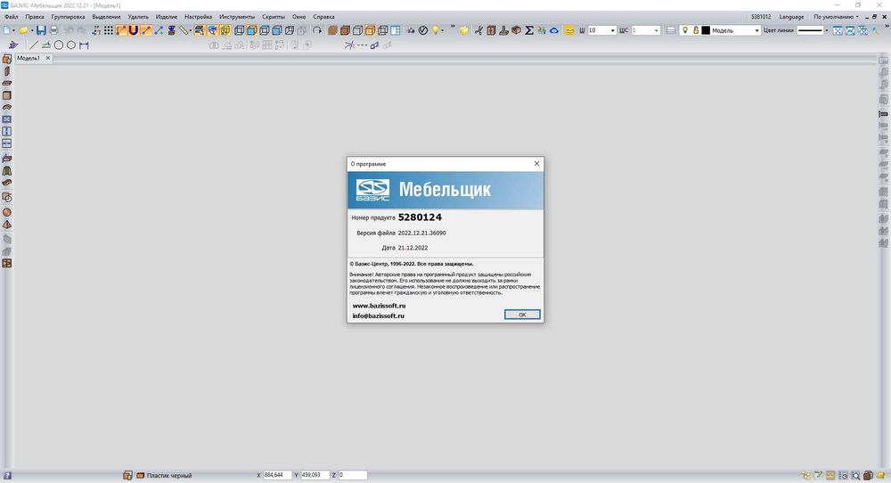Open the Скрипты menu
891x483 pixels.
pyautogui.click(x=274, y=17)
